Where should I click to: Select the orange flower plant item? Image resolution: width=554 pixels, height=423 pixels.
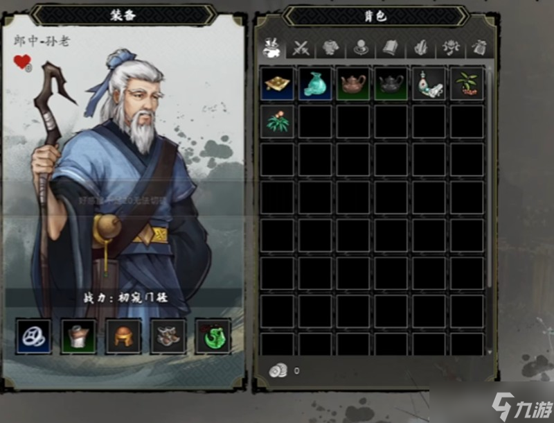coord(277,121)
